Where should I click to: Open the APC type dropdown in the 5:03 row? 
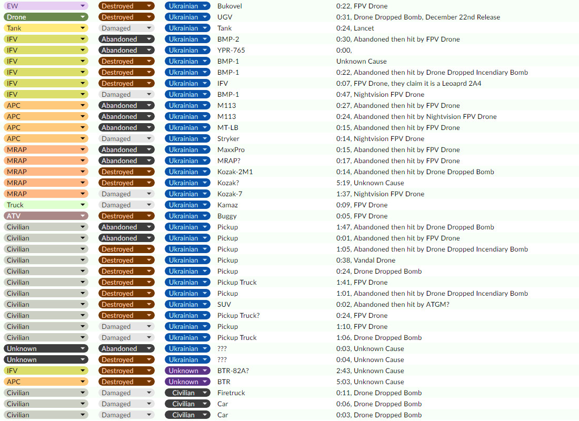point(46,382)
